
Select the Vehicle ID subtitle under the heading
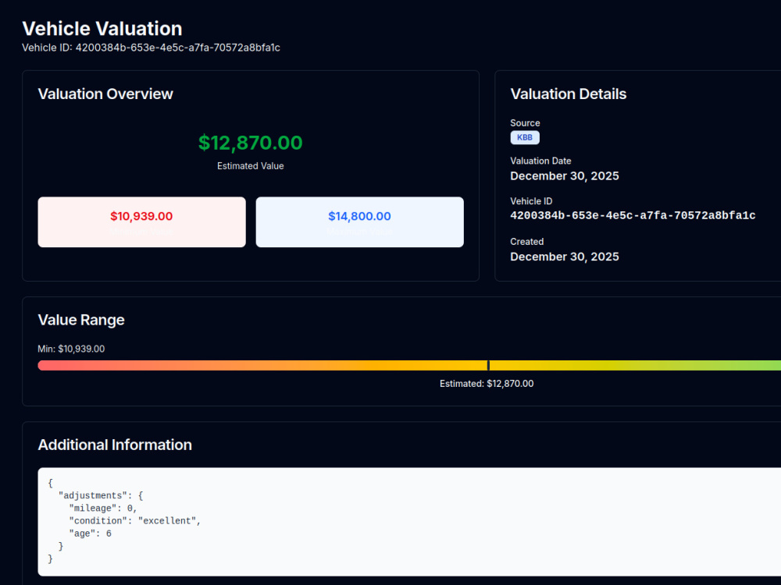coord(151,48)
